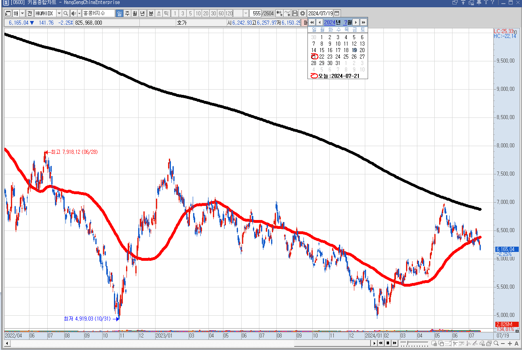Image resolution: width=522 pixels, height=350 pixels.
Task: Click the calendar icon beside the date field
Action: click(x=337, y=13)
